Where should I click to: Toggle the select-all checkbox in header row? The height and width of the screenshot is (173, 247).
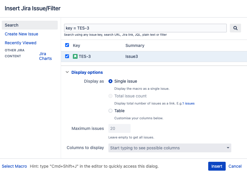pos(67,45)
